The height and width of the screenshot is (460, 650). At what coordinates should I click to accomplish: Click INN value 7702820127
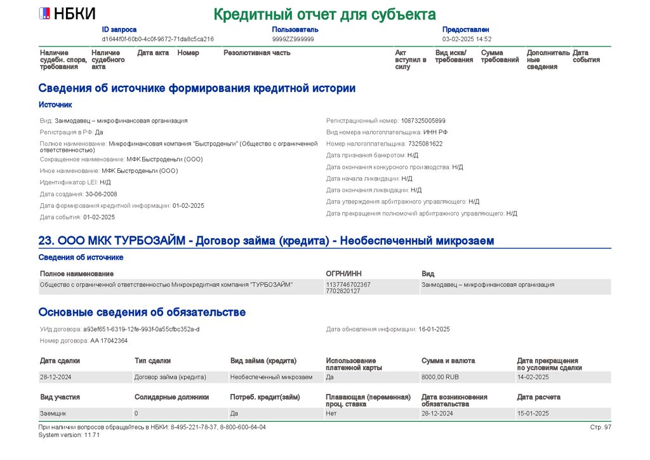343,291
